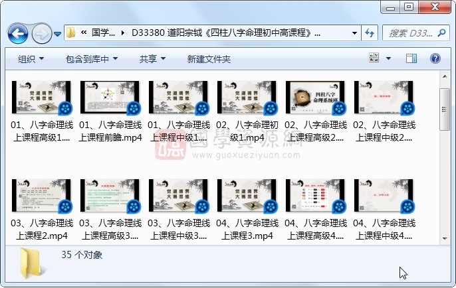
Task: Click the vertical scrollbar thumb
Action: [x=445, y=109]
